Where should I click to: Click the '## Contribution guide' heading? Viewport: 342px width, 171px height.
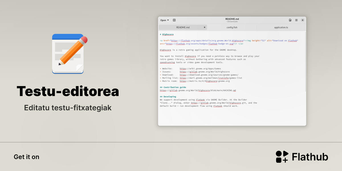click(173, 87)
